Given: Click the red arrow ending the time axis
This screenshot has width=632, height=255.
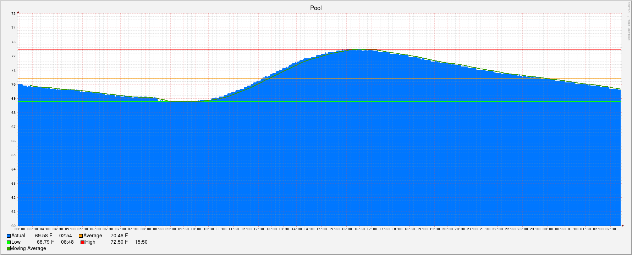Looking at the screenshot, I should coord(622,225).
